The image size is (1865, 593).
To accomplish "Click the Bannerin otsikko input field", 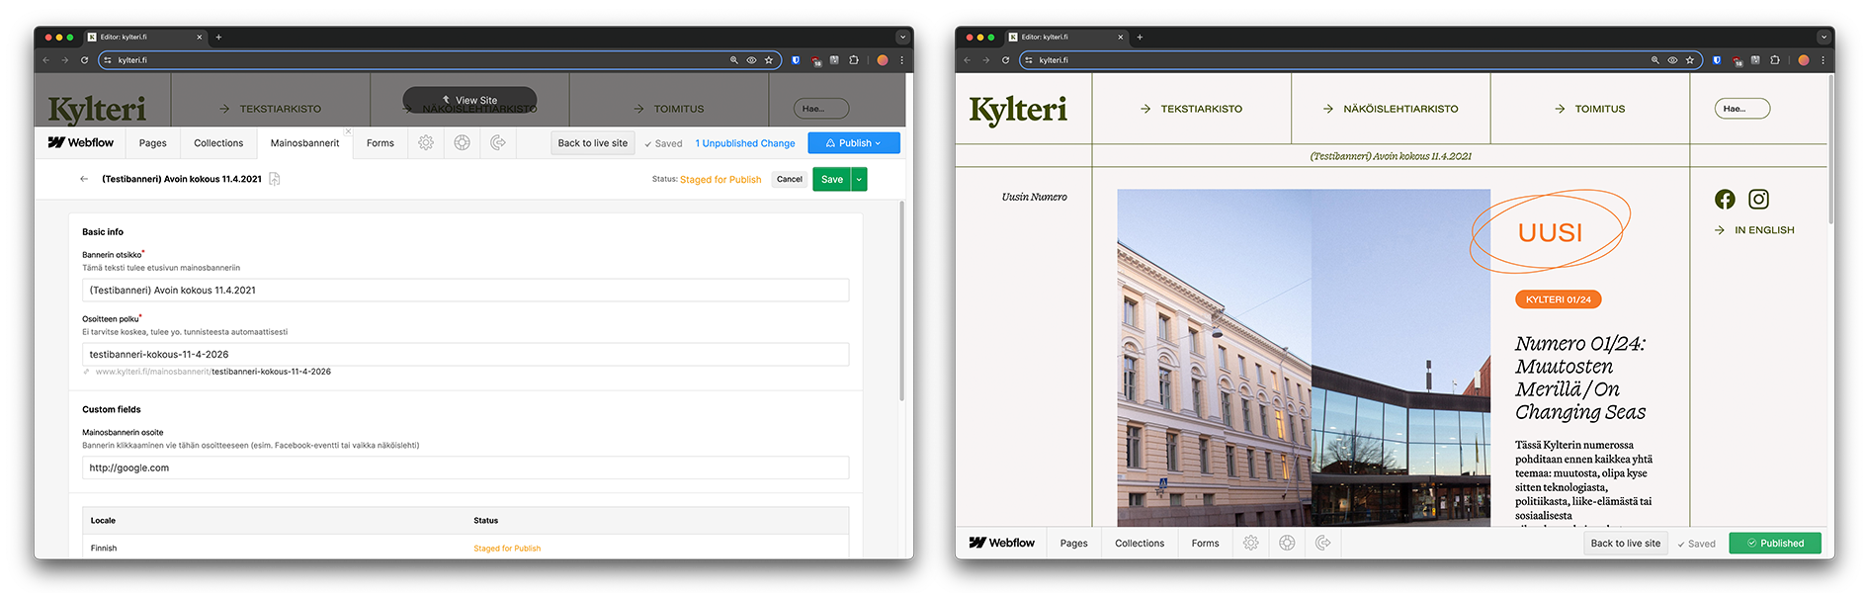I will click(x=466, y=291).
